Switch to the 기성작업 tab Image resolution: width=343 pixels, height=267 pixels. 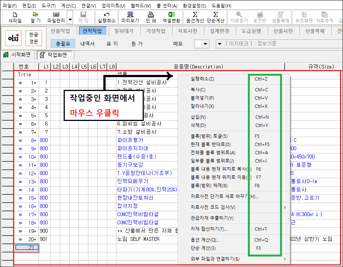click(x=156, y=31)
